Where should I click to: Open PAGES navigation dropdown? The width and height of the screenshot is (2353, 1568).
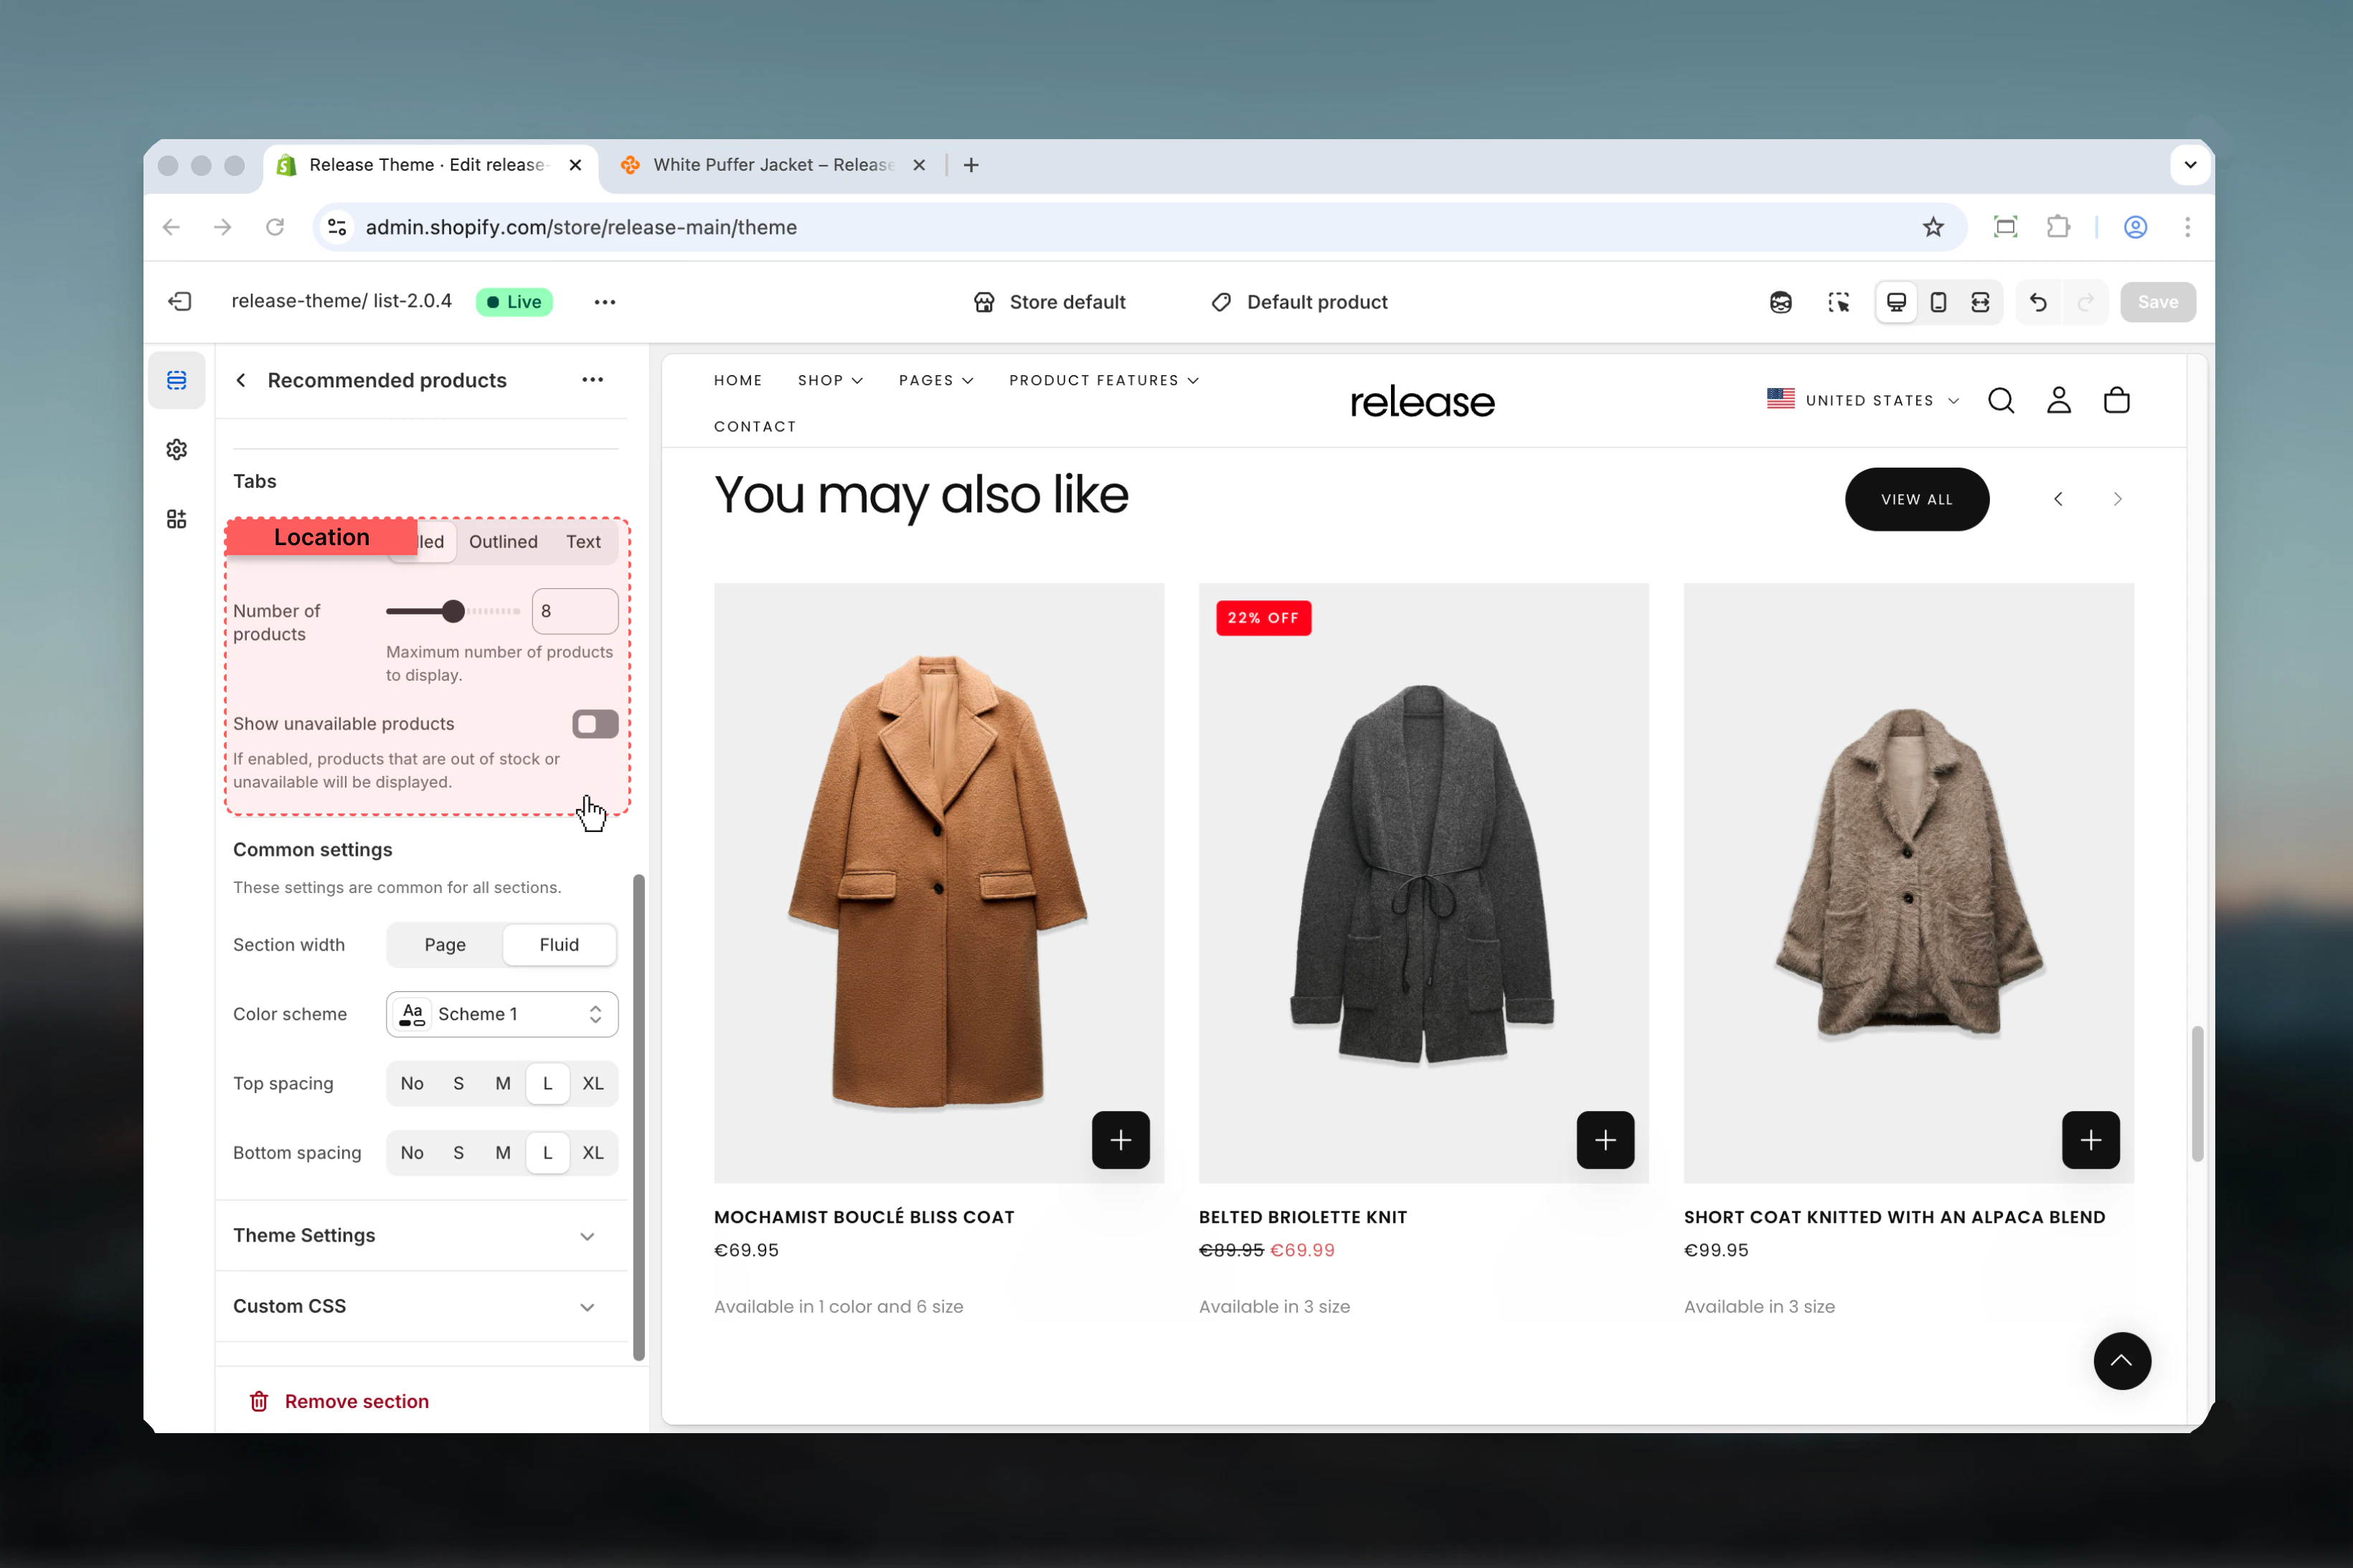[x=936, y=380]
